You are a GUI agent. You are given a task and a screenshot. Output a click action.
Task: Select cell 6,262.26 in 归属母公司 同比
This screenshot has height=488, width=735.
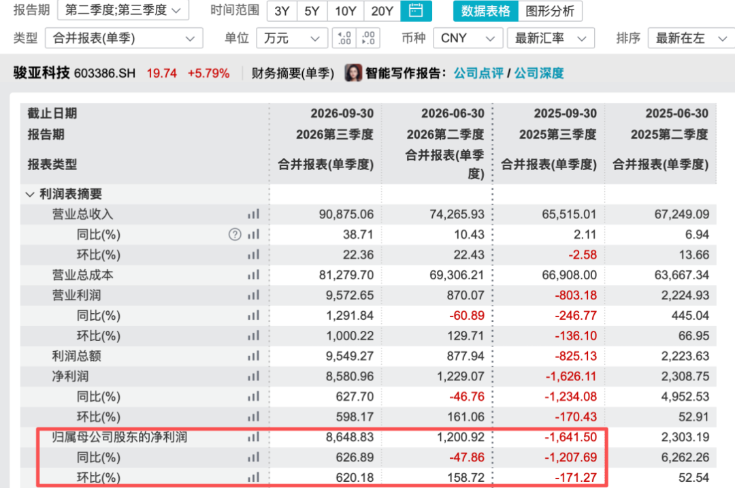click(x=685, y=457)
